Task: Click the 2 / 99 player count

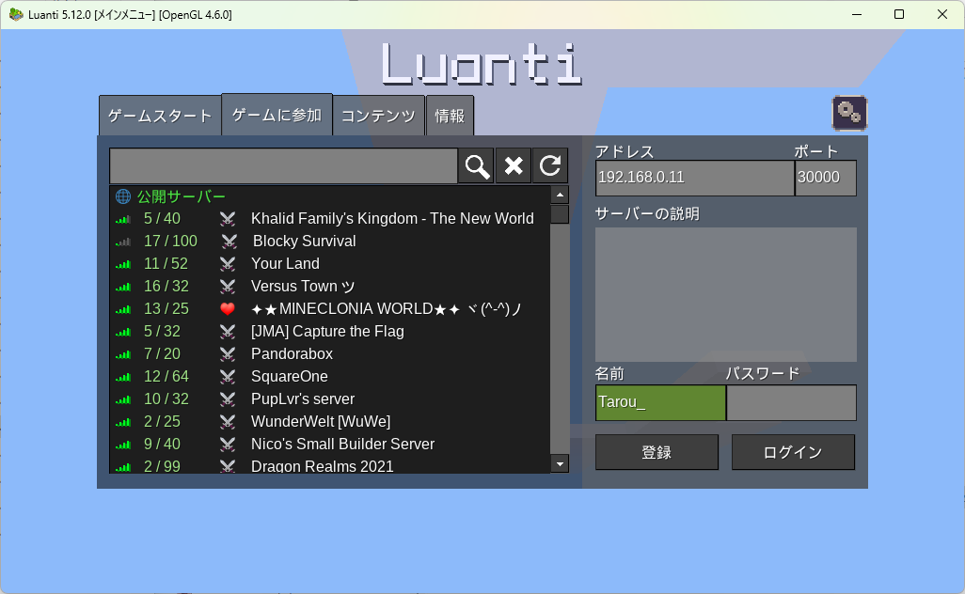Action: [x=162, y=466]
